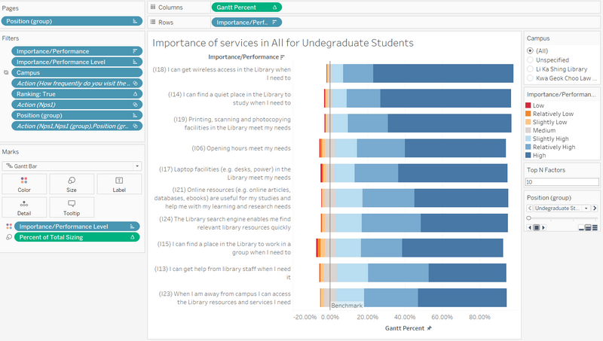
Task: Open the Detail marks card
Action: (24, 207)
